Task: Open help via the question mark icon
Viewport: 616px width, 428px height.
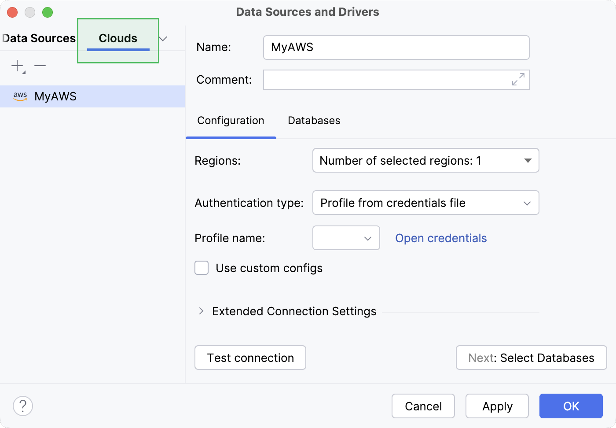Action: tap(23, 406)
